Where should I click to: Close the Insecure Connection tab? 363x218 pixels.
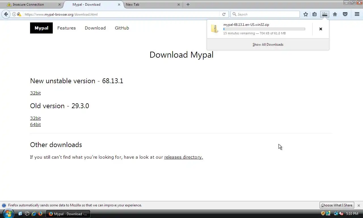[60, 5]
